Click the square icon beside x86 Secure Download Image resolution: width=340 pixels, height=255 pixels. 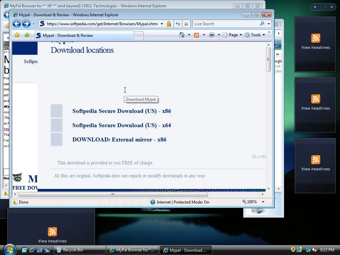pos(56,111)
